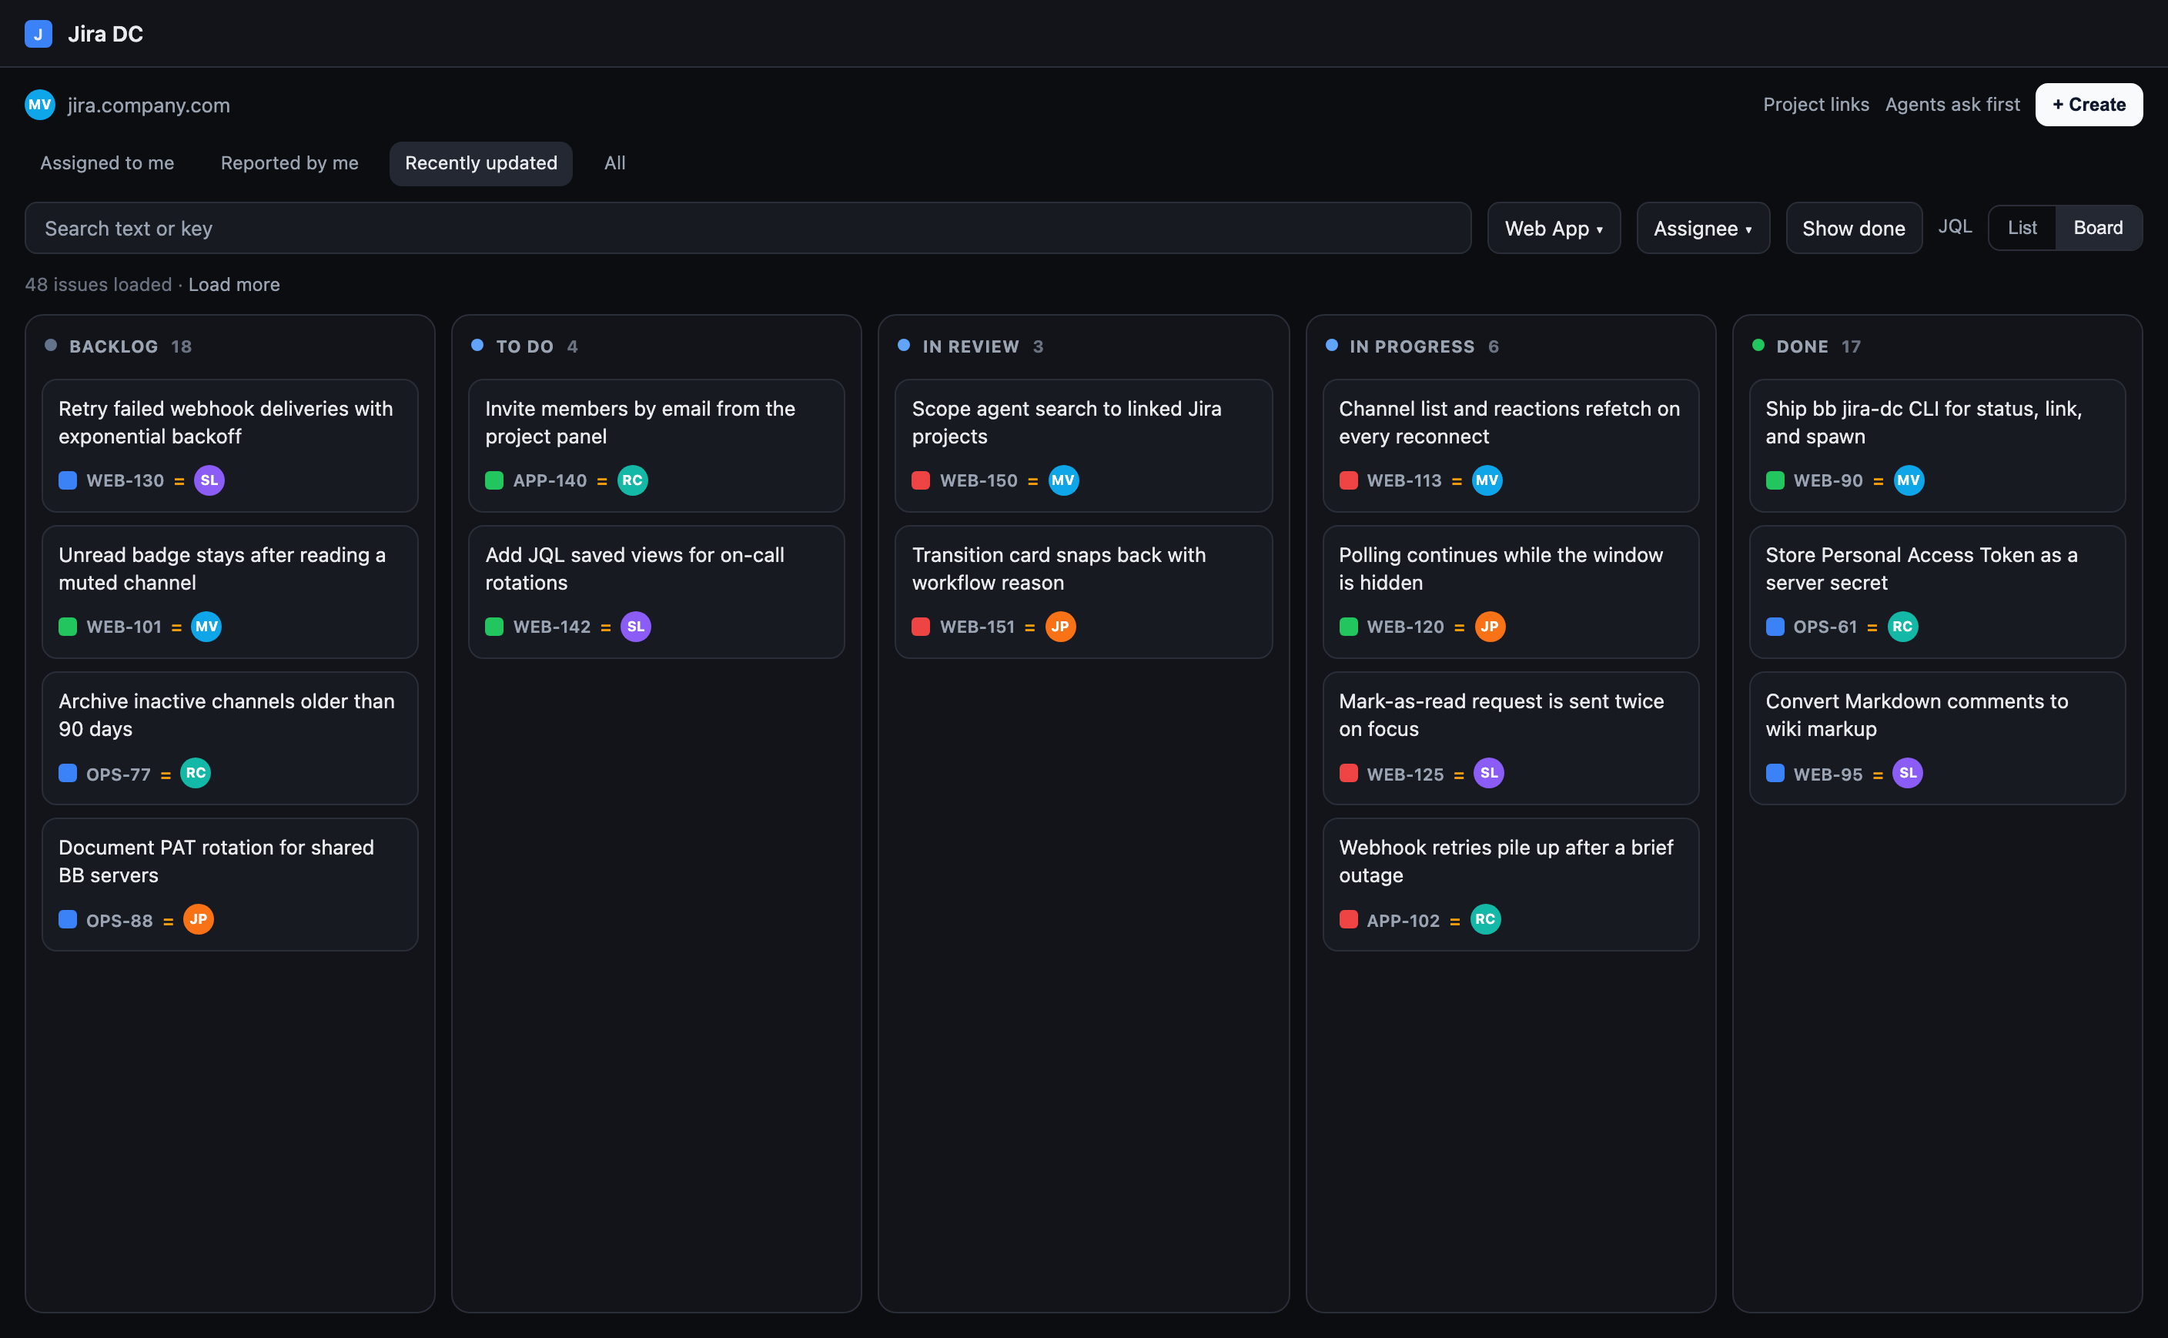This screenshot has width=2168, height=1338.
Task: Select the Recently updated tab
Action: coord(481,163)
